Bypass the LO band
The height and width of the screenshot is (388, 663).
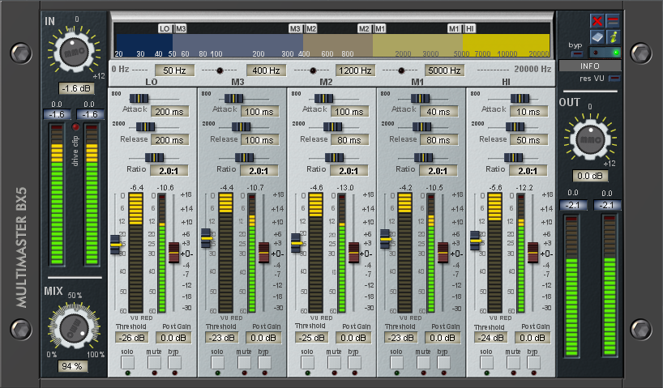click(x=174, y=362)
